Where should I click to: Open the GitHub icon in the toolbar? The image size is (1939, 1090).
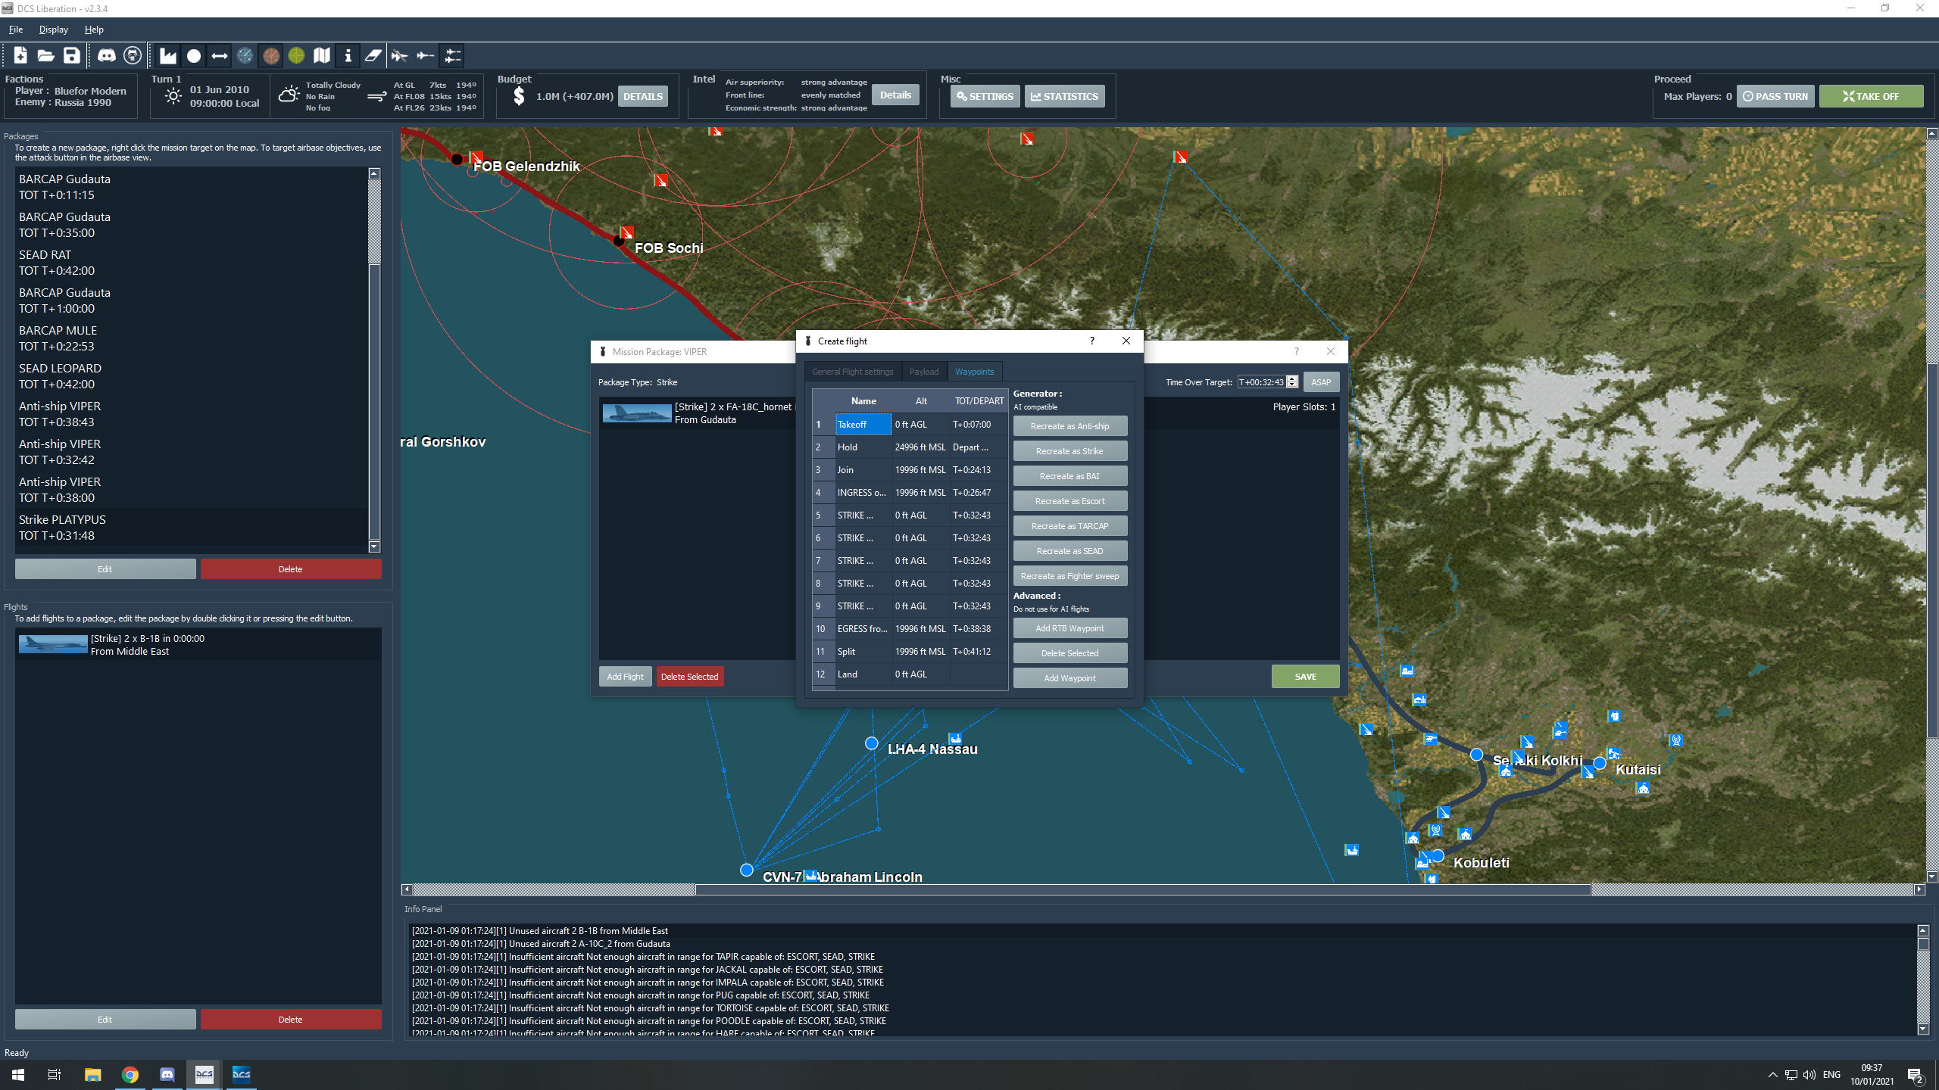pos(133,55)
